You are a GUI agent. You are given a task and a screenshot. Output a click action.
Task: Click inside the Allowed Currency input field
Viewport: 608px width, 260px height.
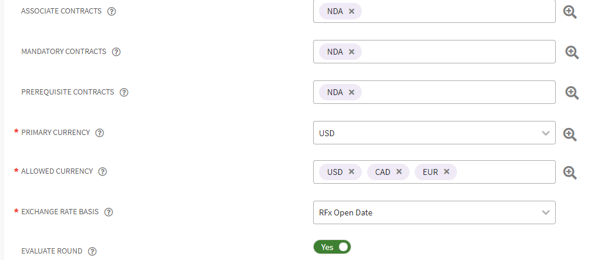[504, 172]
